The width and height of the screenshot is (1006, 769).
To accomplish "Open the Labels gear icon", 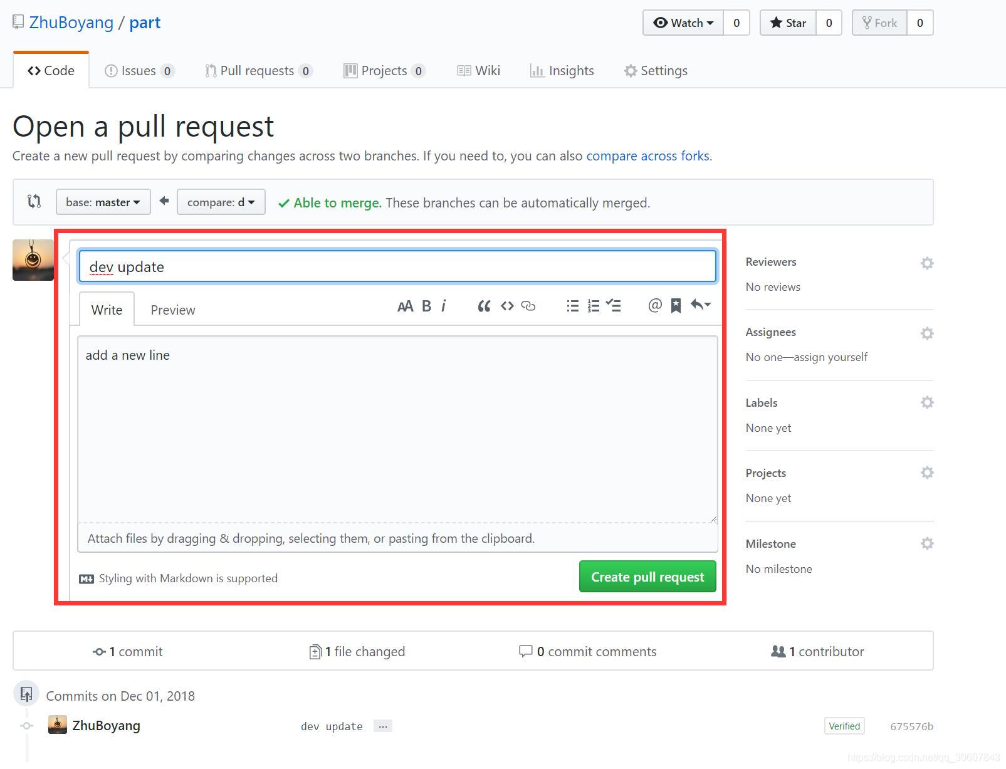I will click(x=927, y=402).
